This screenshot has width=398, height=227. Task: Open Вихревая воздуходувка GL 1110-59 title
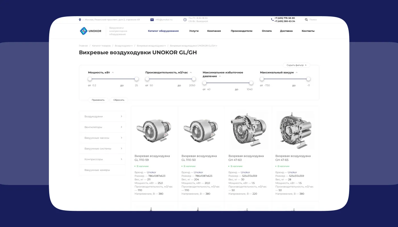click(152, 158)
